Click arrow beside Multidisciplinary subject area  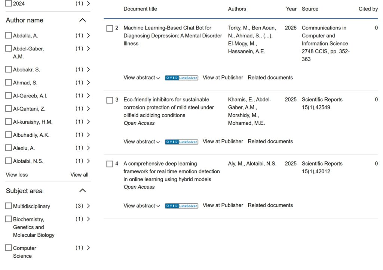[x=88, y=206]
